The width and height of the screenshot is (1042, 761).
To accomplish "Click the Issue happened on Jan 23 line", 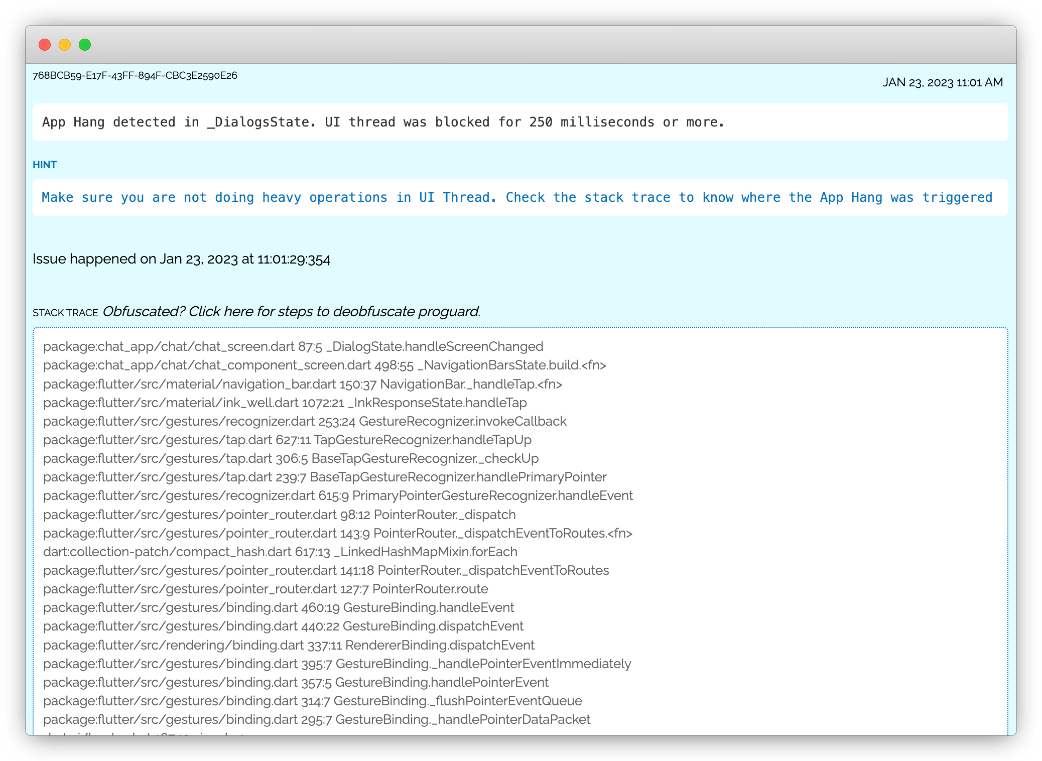I will tap(181, 259).
